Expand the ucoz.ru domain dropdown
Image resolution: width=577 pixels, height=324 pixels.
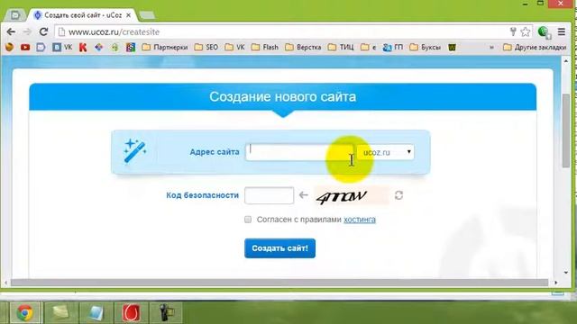(385, 152)
